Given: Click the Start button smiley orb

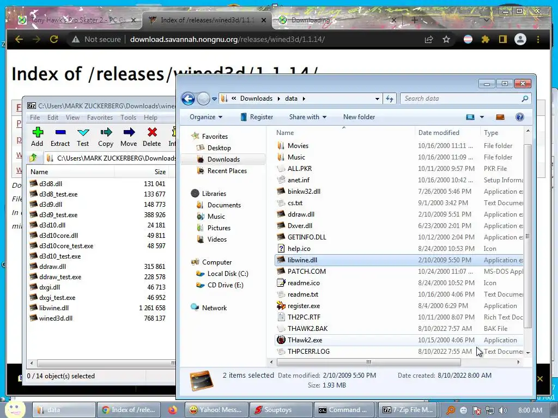Looking at the screenshot, I should 14,409.
